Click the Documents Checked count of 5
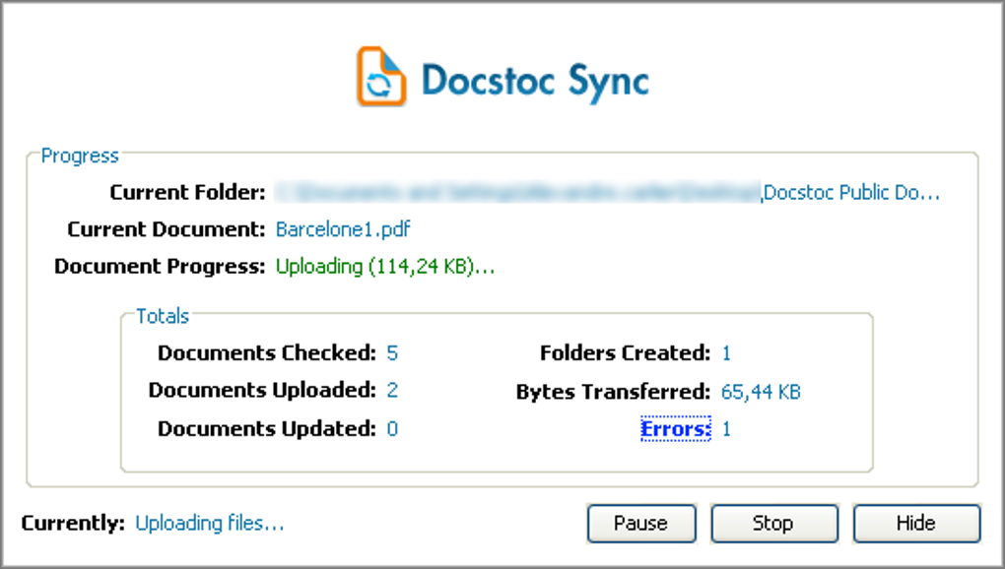 tap(391, 352)
